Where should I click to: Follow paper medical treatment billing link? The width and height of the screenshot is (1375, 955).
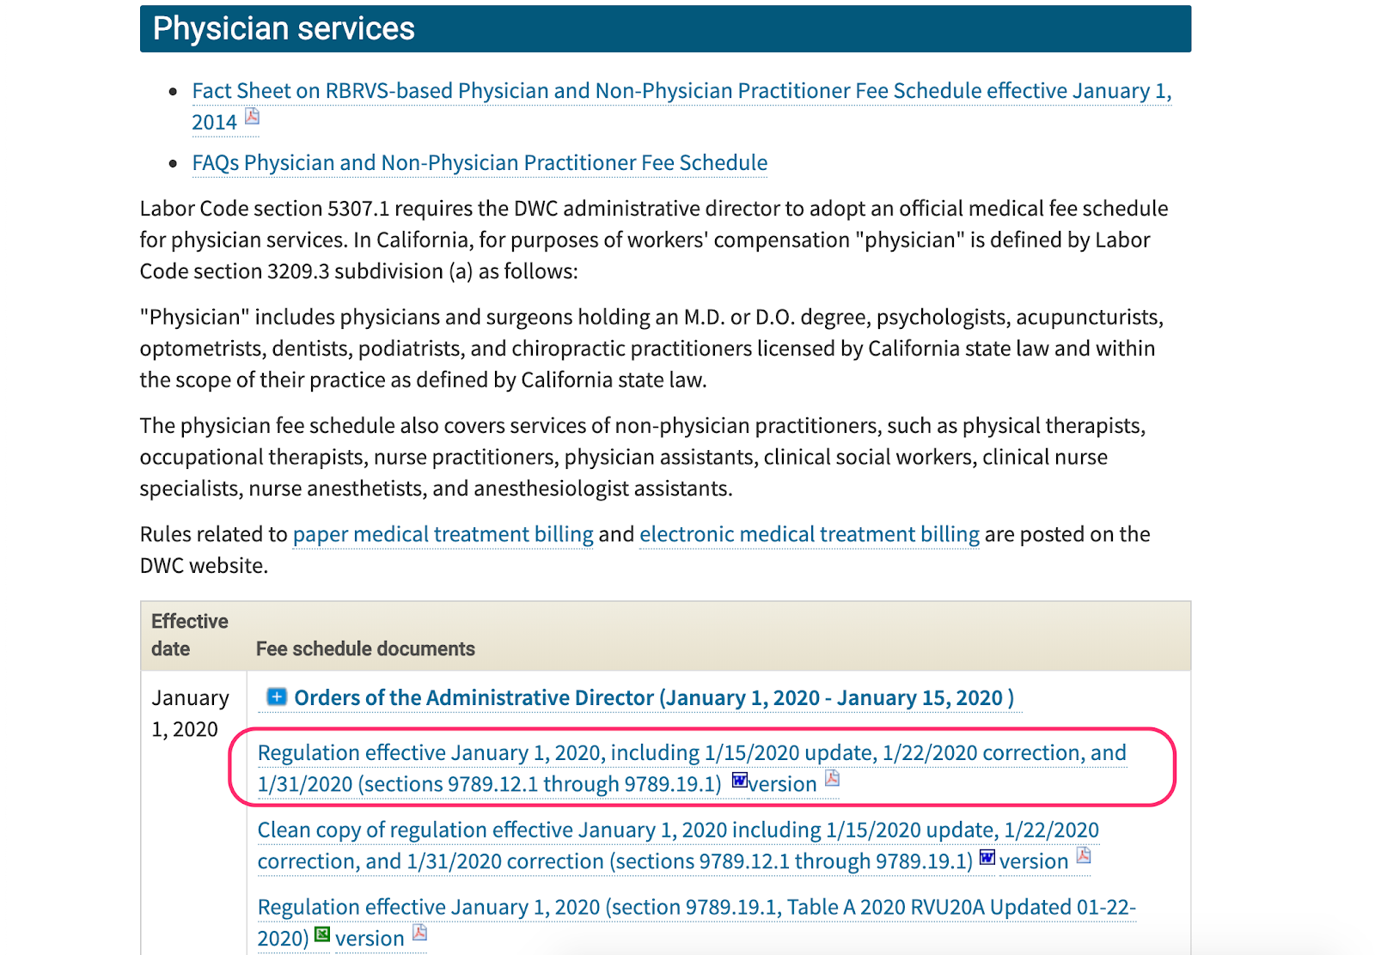[443, 534]
